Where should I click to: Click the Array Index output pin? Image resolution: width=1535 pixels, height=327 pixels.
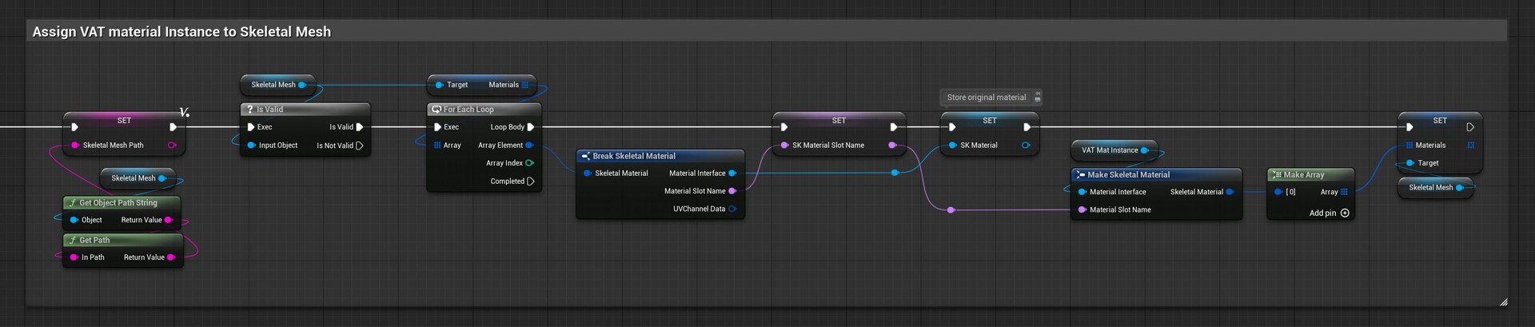click(x=529, y=163)
